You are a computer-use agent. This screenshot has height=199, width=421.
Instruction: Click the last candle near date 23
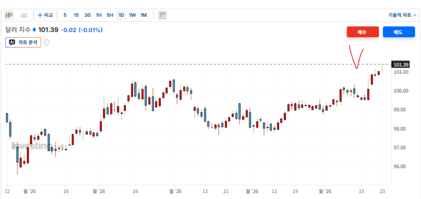(382, 68)
